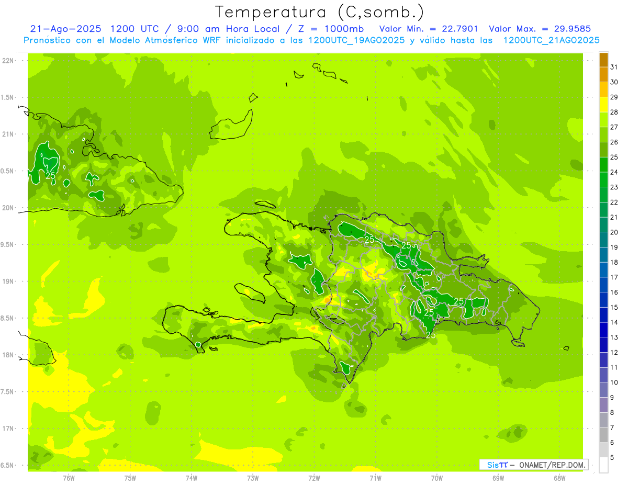This screenshot has height=485, width=628.
Task: Click the gray swatch between legend 6 and 7
Action: pos(603,435)
